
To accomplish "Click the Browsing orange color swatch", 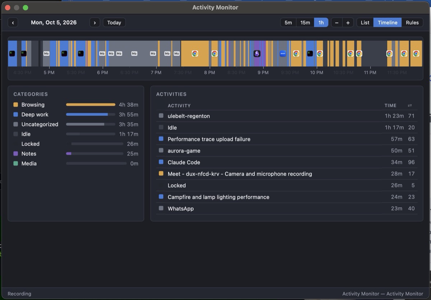I will pyautogui.click(x=15, y=105).
